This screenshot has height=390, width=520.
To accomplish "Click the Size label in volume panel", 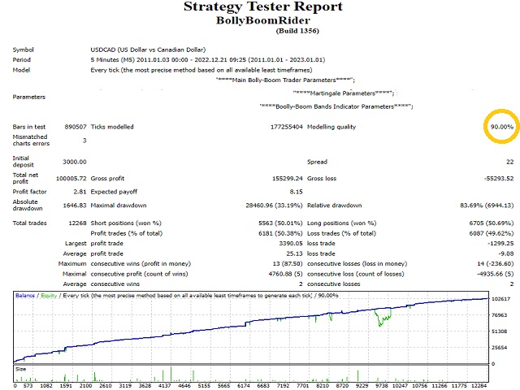I will [x=20, y=369].
